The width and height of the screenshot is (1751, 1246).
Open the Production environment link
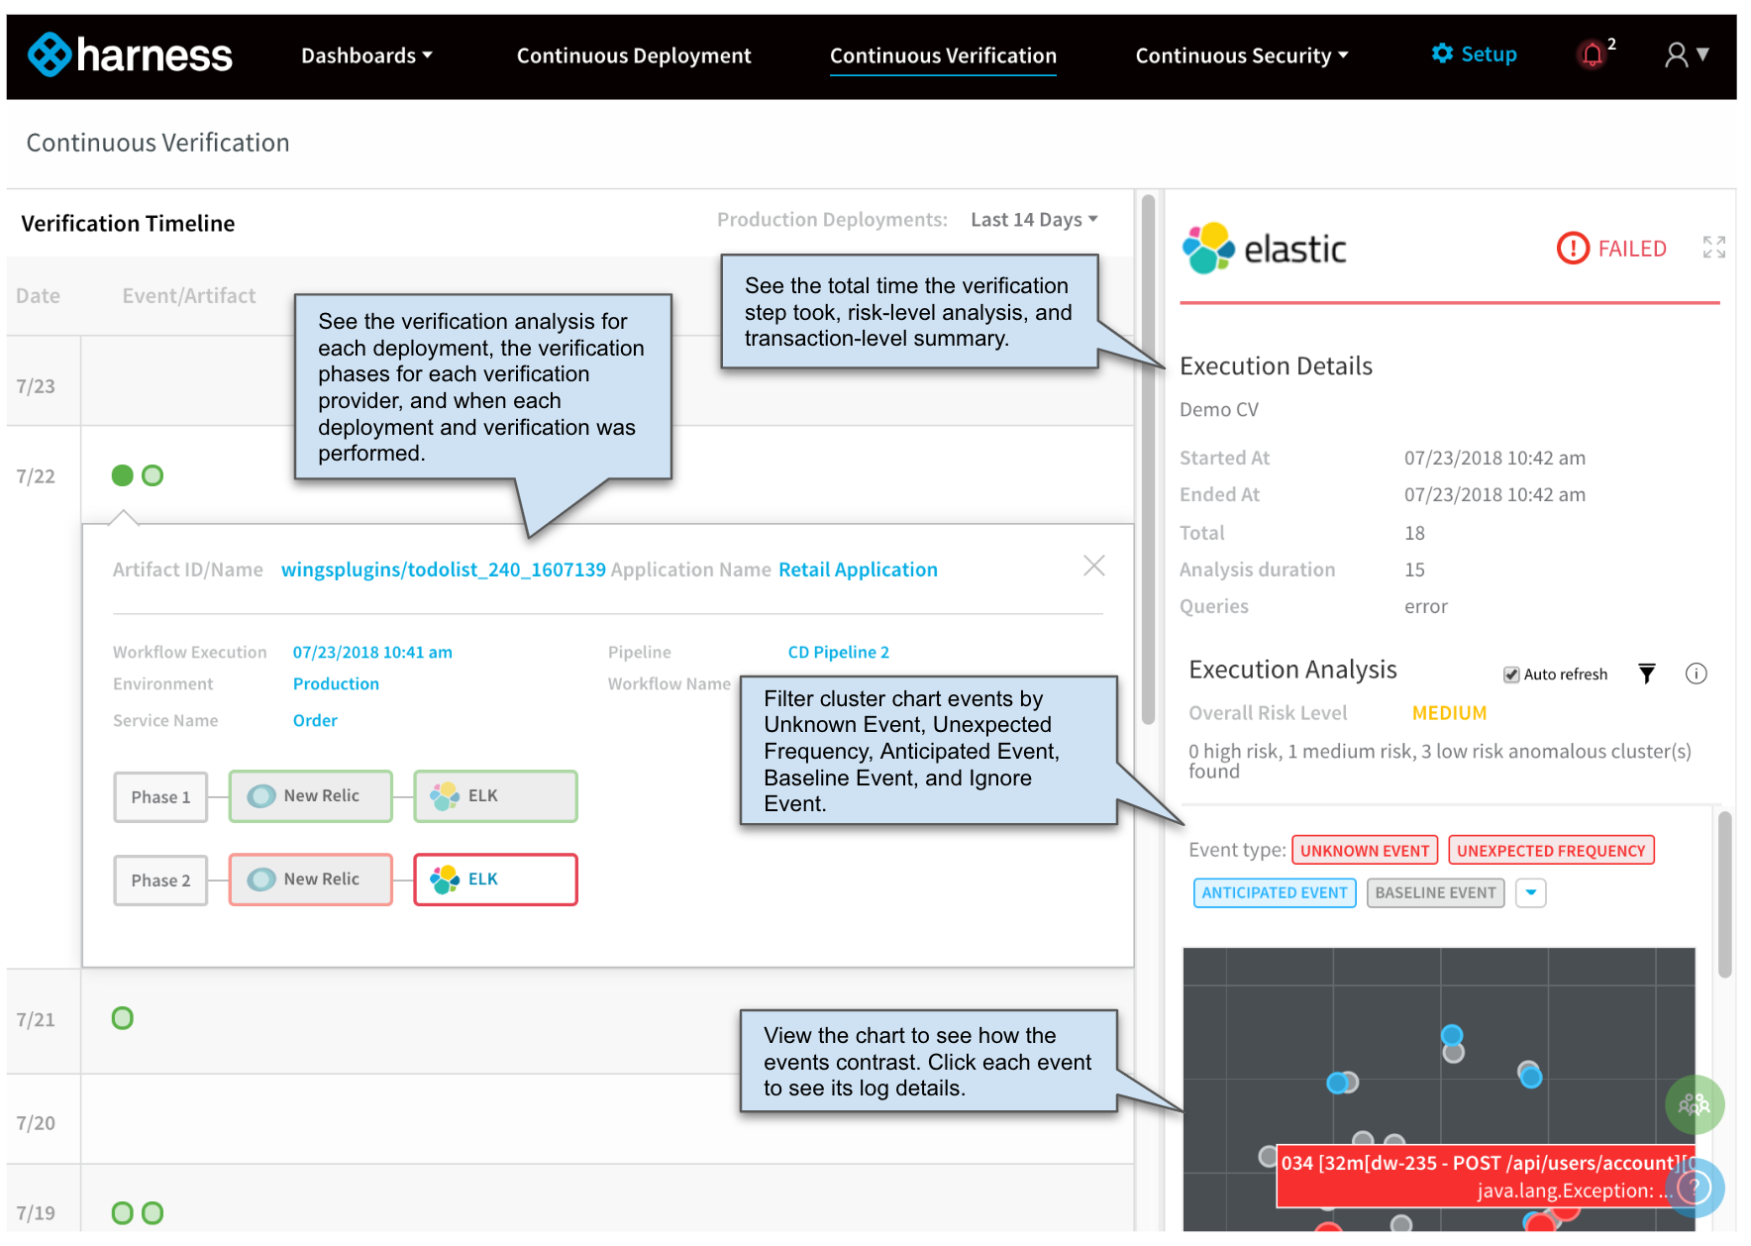tap(336, 683)
